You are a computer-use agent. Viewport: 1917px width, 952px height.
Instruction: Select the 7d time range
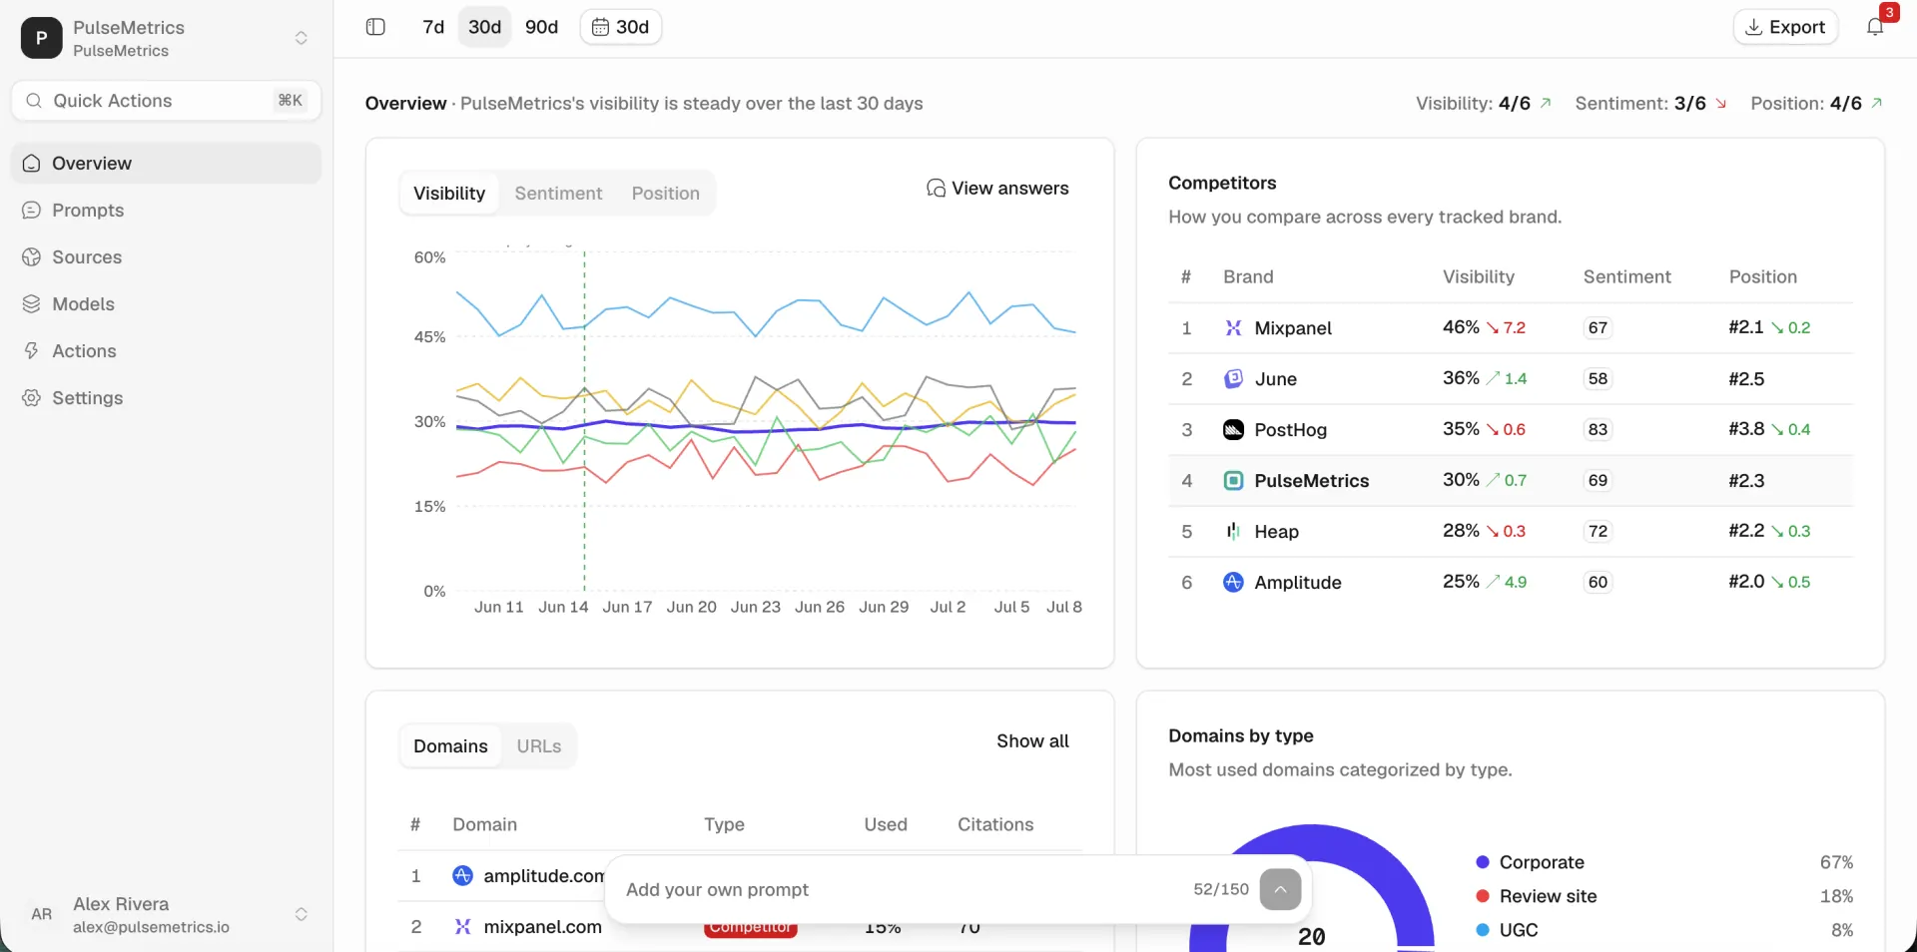click(433, 27)
